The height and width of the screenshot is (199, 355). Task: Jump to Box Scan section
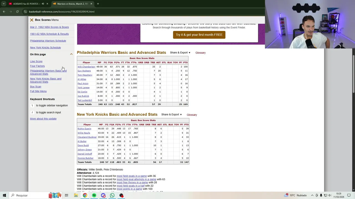point(35,87)
